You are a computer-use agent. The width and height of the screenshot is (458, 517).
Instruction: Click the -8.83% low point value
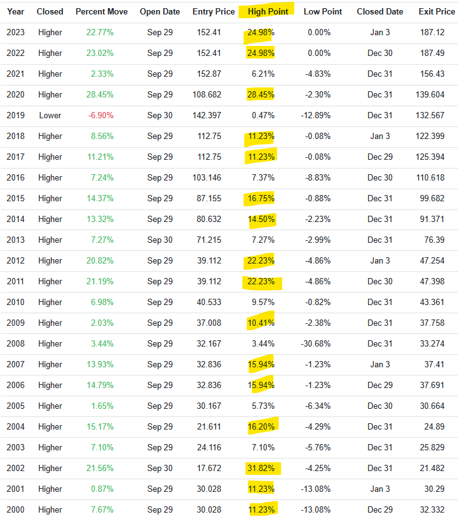point(318,178)
